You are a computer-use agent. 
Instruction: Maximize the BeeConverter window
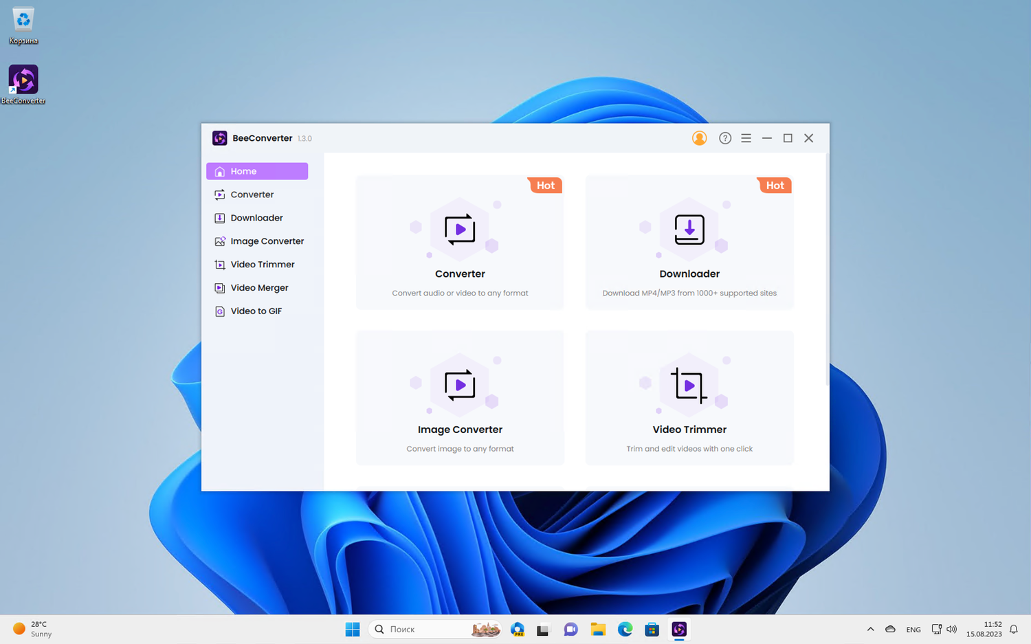click(x=788, y=138)
